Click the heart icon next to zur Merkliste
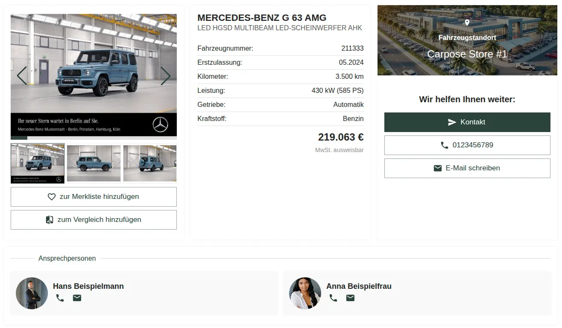The width and height of the screenshot is (562, 328). click(x=51, y=196)
